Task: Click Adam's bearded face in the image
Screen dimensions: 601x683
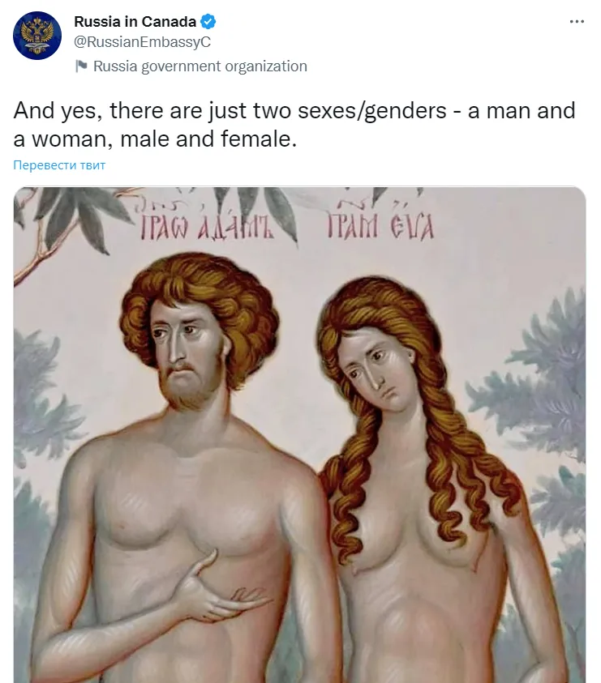Action: pyautogui.click(x=189, y=356)
